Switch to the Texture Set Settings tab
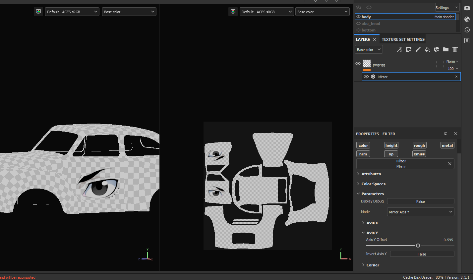Image resolution: width=473 pixels, height=280 pixels. [403, 39]
